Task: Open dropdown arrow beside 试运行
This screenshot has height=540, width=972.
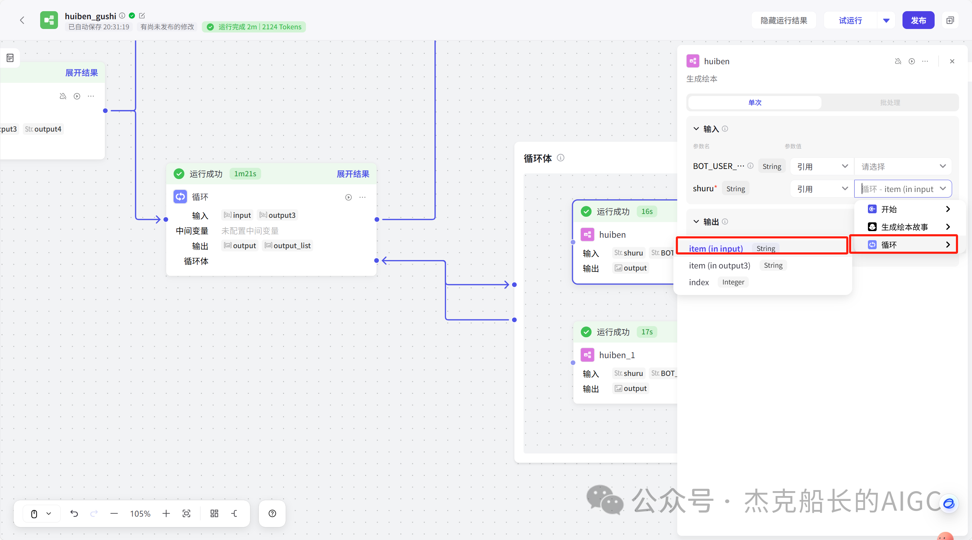Action: [886, 20]
